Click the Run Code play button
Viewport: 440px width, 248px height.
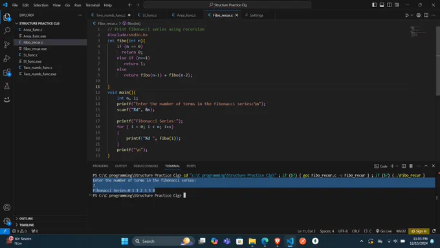pos(407,15)
